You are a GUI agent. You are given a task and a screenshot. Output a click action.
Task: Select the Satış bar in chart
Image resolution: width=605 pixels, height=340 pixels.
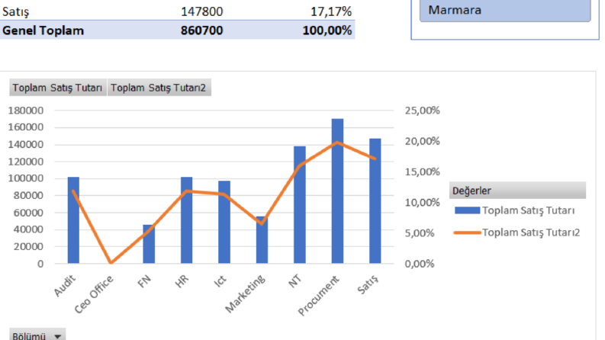(375, 200)
